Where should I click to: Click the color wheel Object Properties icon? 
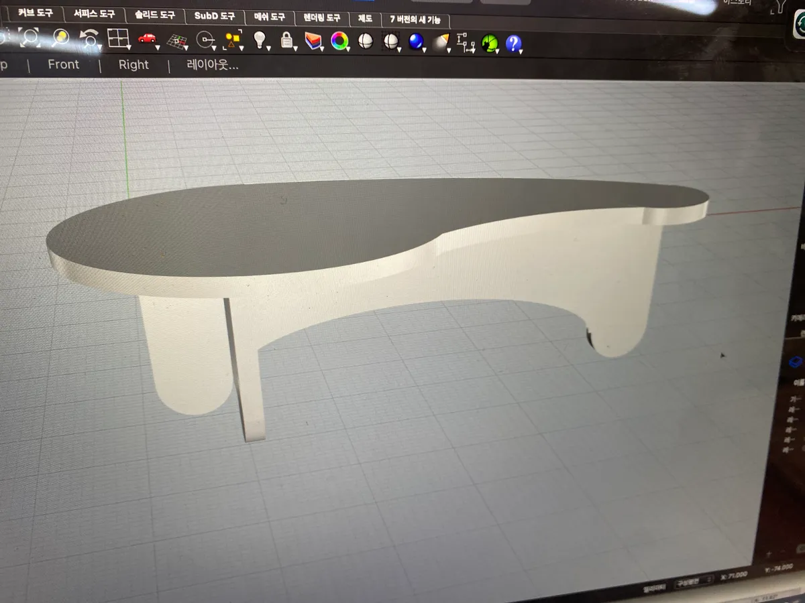[x=339, y=42]
